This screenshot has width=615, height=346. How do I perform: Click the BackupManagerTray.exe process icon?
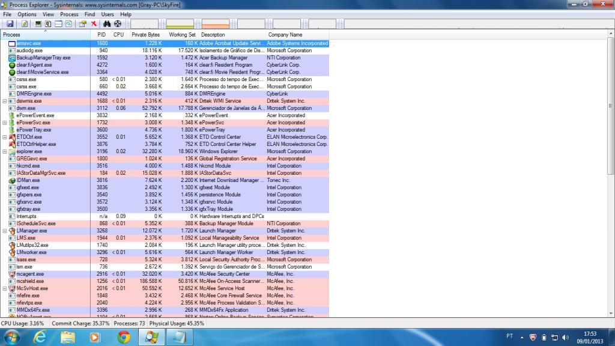pos(12,58)
